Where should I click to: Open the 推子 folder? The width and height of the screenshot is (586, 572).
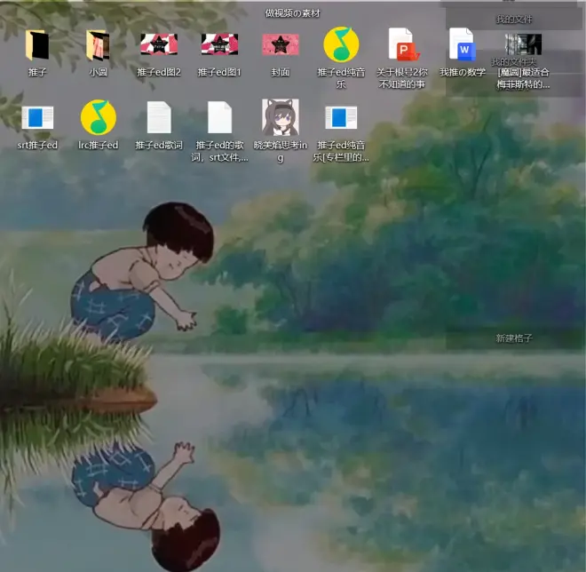37,45
